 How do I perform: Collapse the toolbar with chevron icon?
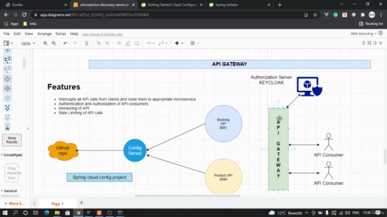381,43
